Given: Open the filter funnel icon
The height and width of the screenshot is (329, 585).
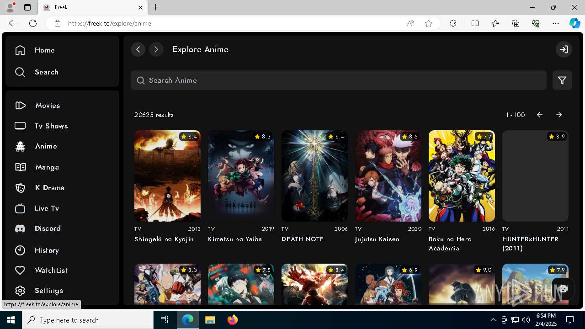Looking at the screenshot, I should pyautogui.click(x=562, y=80).
